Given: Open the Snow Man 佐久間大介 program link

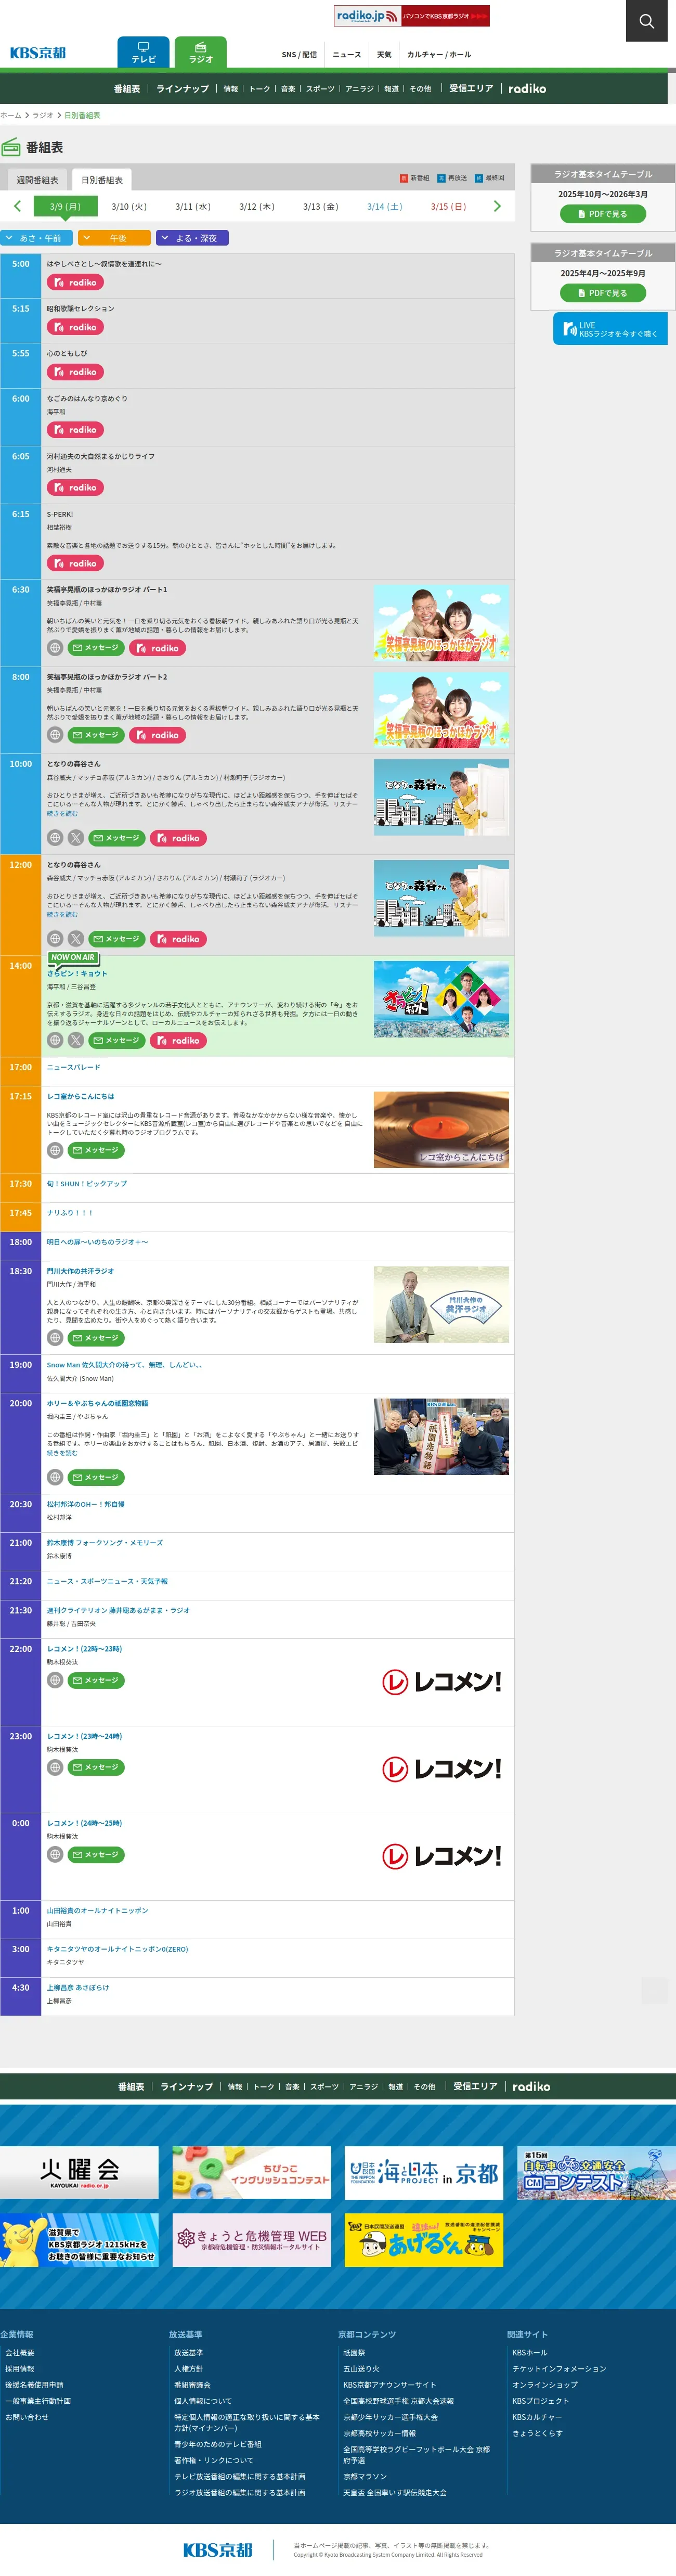Looking at the screenshot, I should [x=126, y=1365].
